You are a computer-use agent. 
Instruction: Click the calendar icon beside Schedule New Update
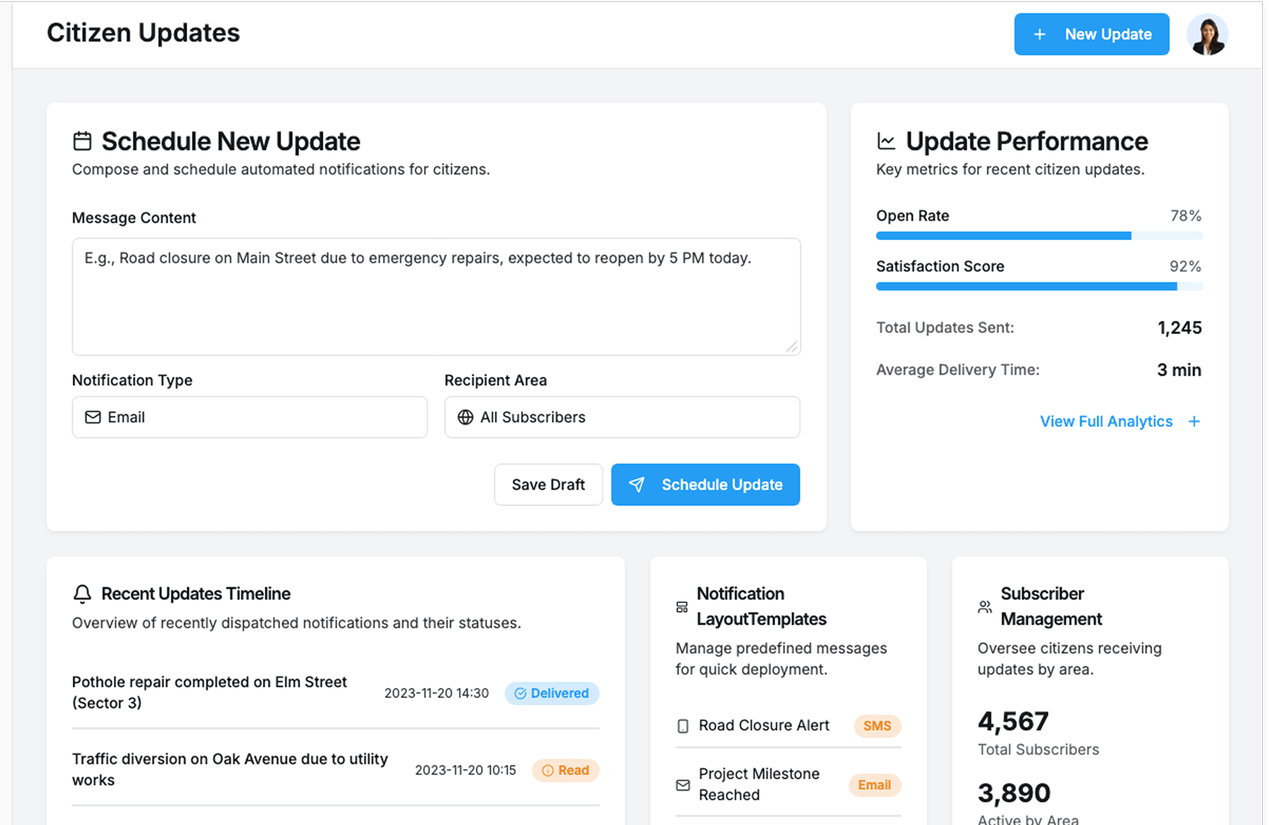82,141
